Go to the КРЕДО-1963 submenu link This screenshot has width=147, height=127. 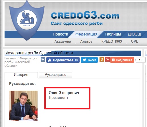[112, 41]
